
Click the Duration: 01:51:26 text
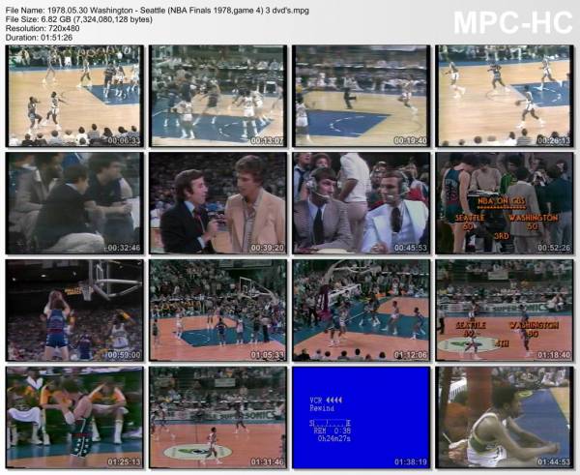point(39,38)
